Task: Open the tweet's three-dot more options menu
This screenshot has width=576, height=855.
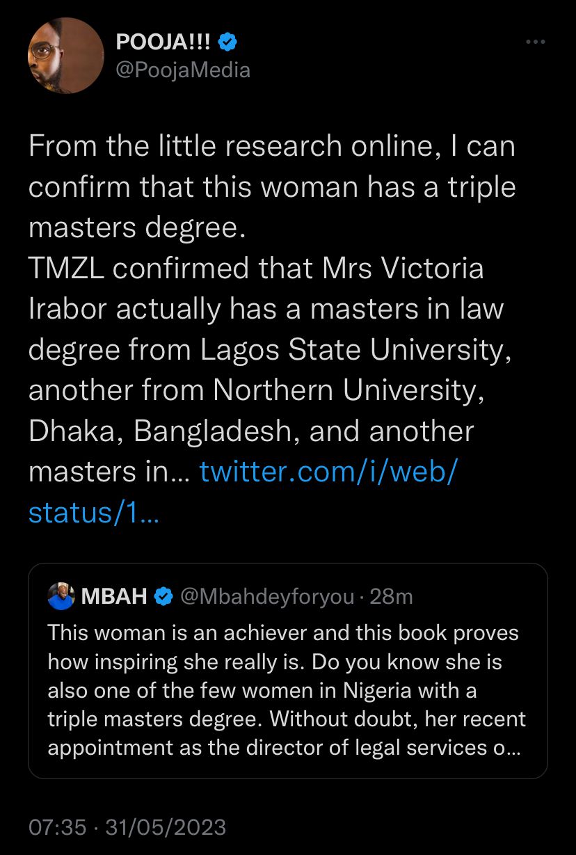Action: click(x=535, y=43)
